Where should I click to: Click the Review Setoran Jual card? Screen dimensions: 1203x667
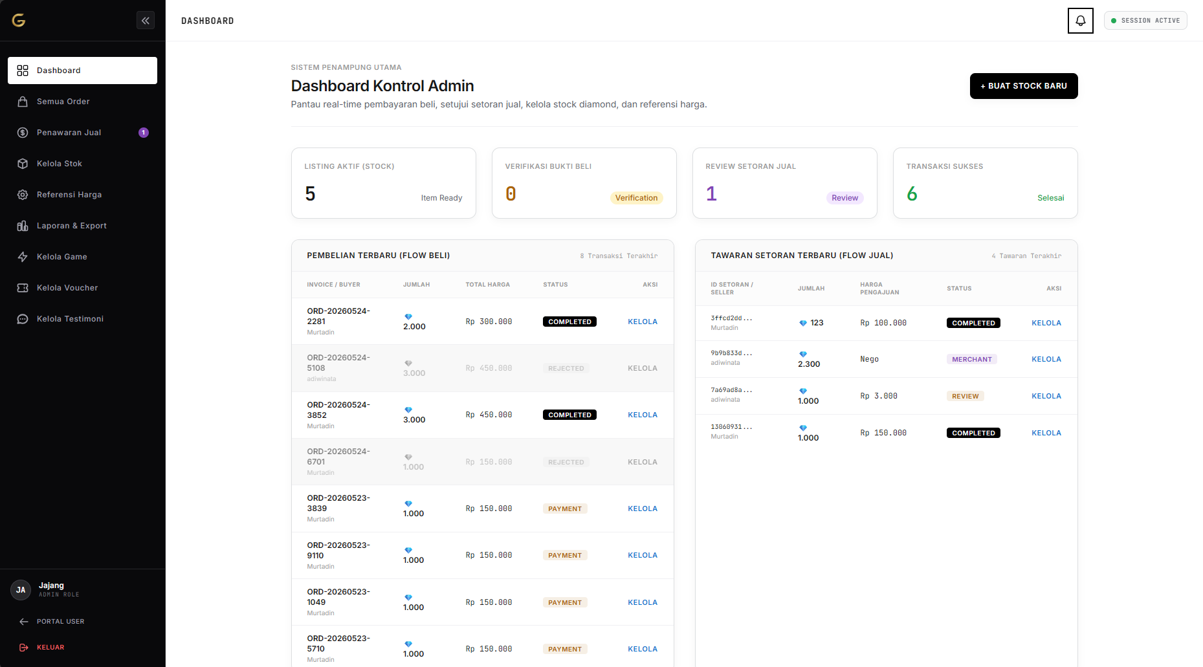(x=785, y=183)
